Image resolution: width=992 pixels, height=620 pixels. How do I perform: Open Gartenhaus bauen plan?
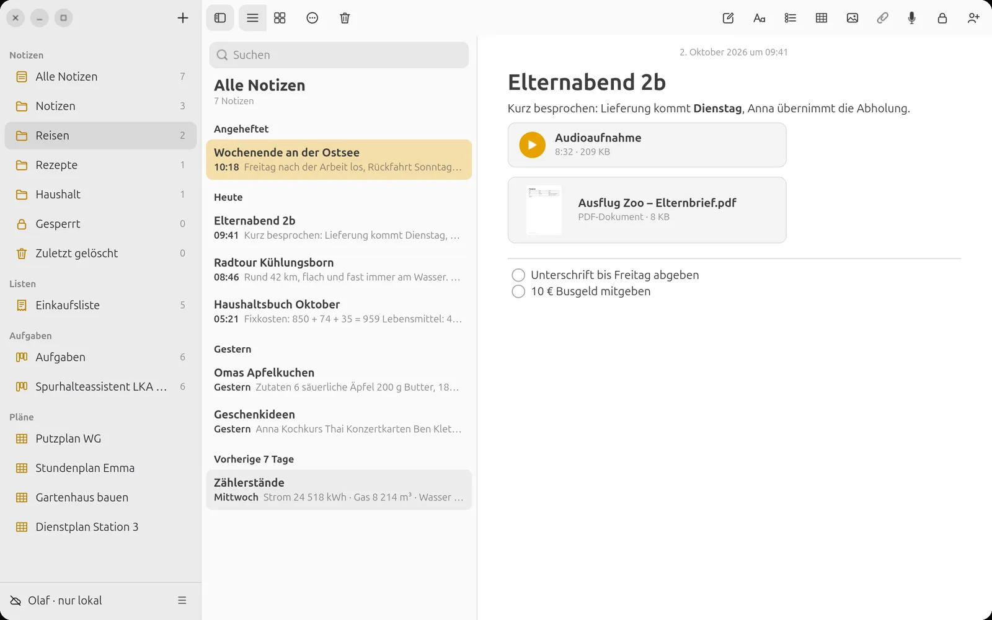tap(100, 497)
